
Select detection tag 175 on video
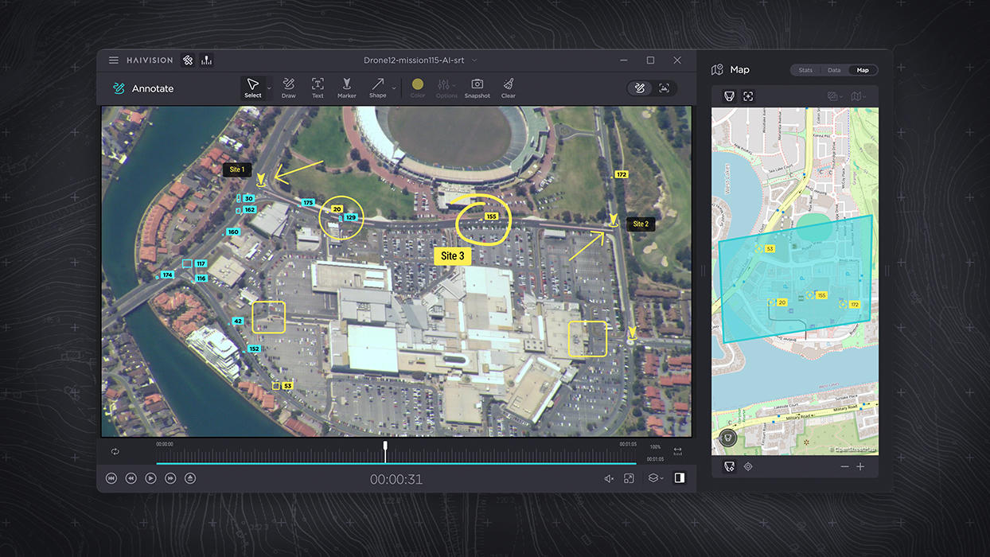pos(307,203)
